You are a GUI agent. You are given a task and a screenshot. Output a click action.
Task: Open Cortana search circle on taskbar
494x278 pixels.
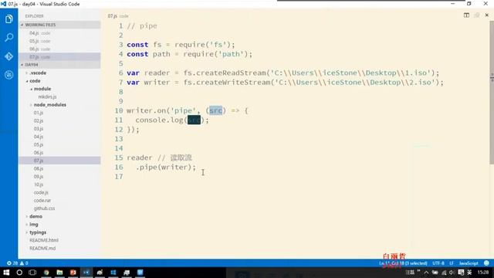[x=19, y=273]
